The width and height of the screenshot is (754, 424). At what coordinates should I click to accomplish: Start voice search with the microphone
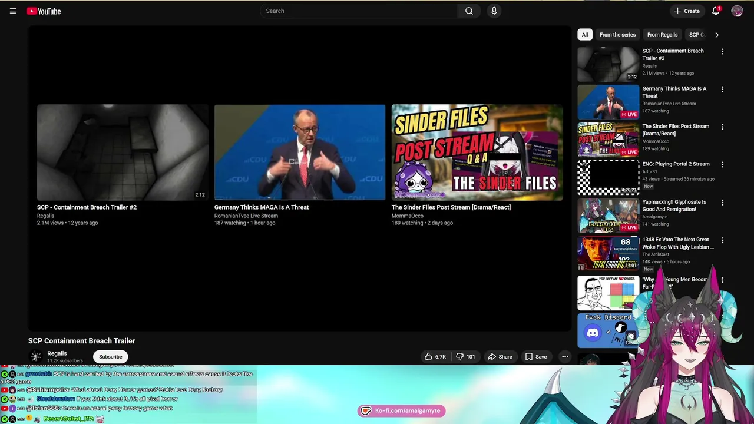(494, 11)
